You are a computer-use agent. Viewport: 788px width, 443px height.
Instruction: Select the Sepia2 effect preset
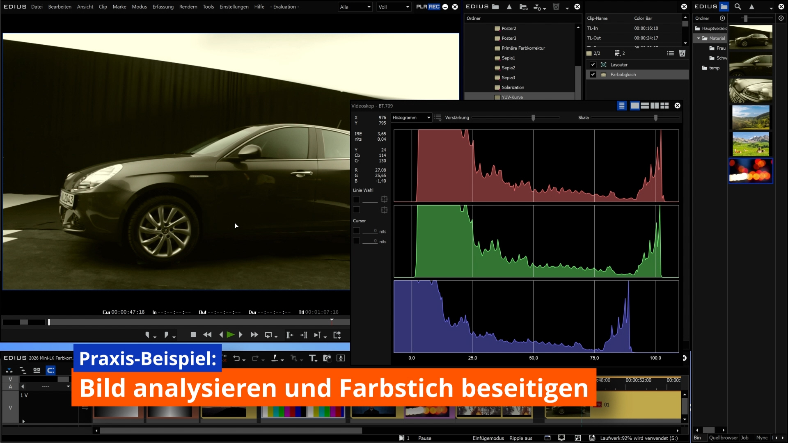pyautogui.click(x=508, y=68)
